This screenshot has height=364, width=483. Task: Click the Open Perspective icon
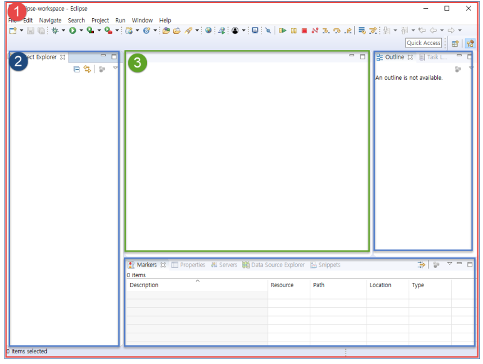click(x=455, y=43)
